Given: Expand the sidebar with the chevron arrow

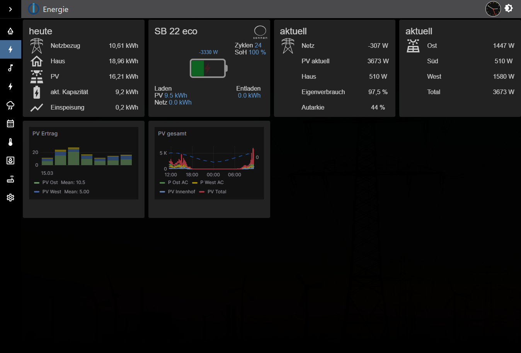Looking at the screenshot, I should 10,9.
